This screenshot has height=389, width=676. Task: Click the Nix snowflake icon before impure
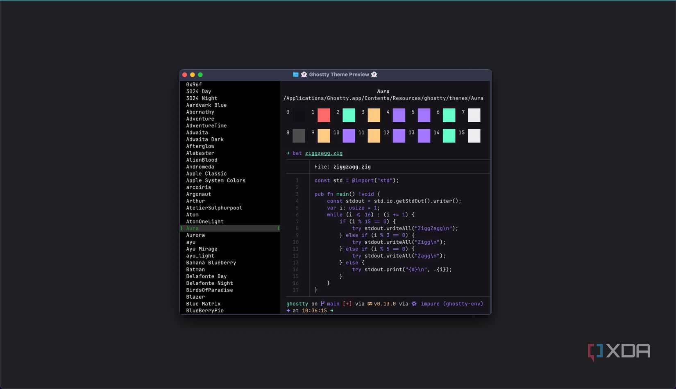point(414,304)
